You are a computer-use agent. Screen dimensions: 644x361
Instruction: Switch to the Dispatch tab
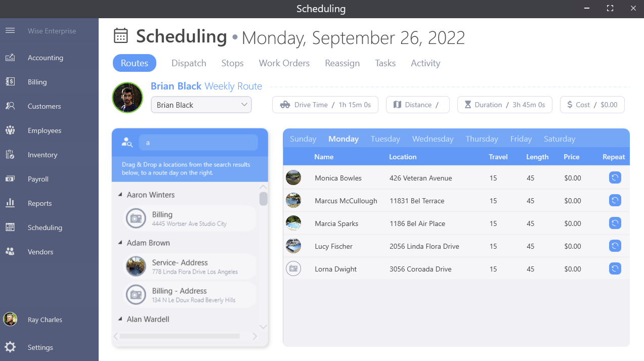click(x=189, y=63)
